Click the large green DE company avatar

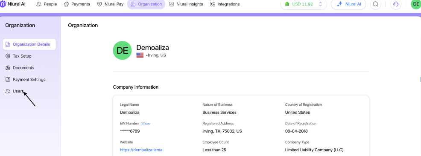122,50
